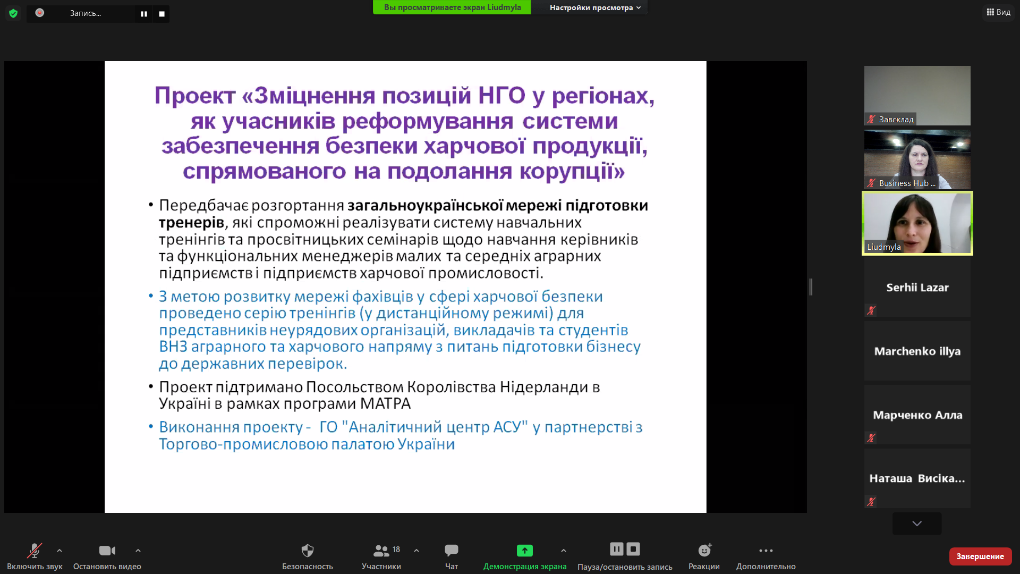Select the Liudmyla speaker video tile

pos(917,223)
